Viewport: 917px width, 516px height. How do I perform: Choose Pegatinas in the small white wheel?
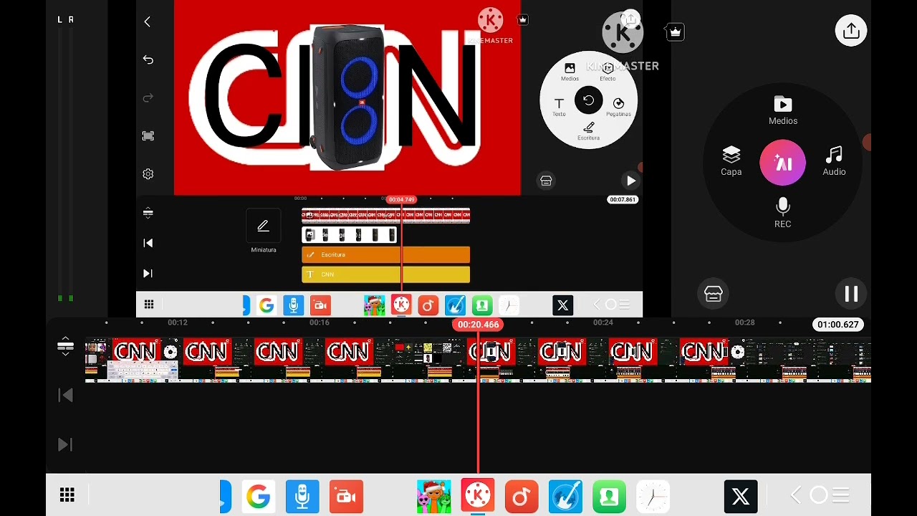click(618, 107)
